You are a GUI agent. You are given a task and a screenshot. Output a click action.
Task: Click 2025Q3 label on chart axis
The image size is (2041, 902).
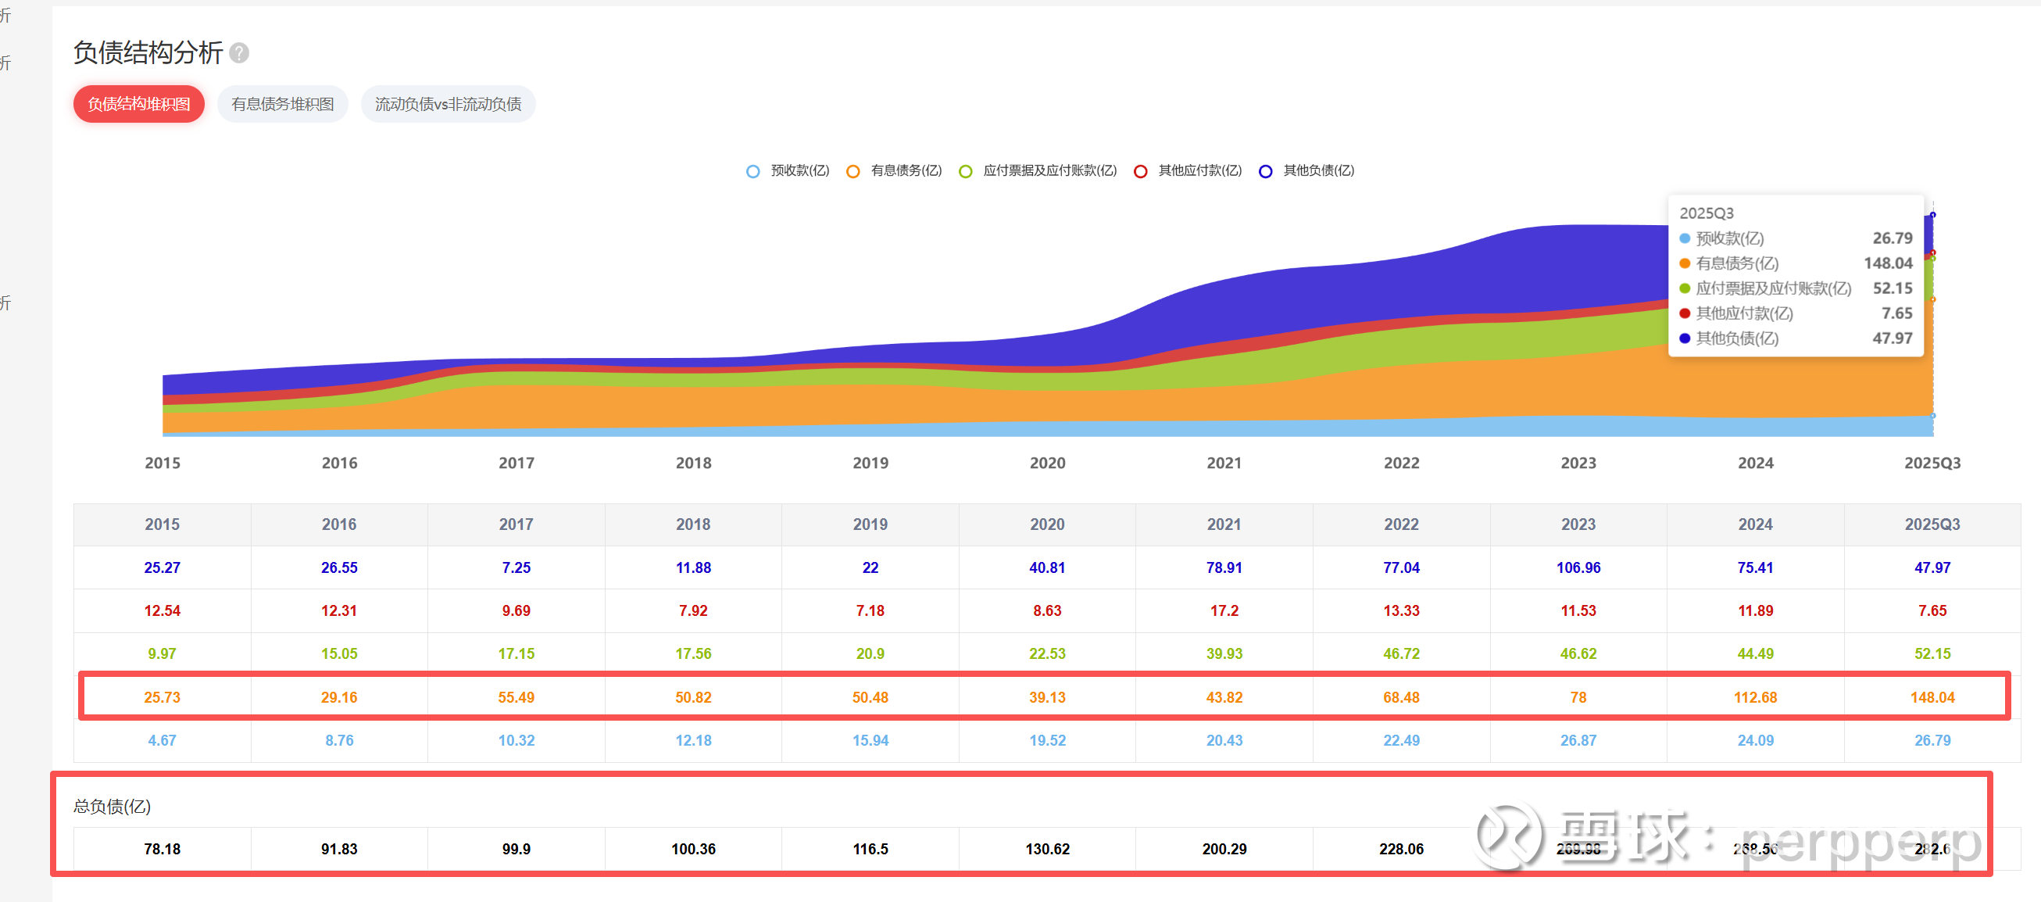(x=1932, y=463)
